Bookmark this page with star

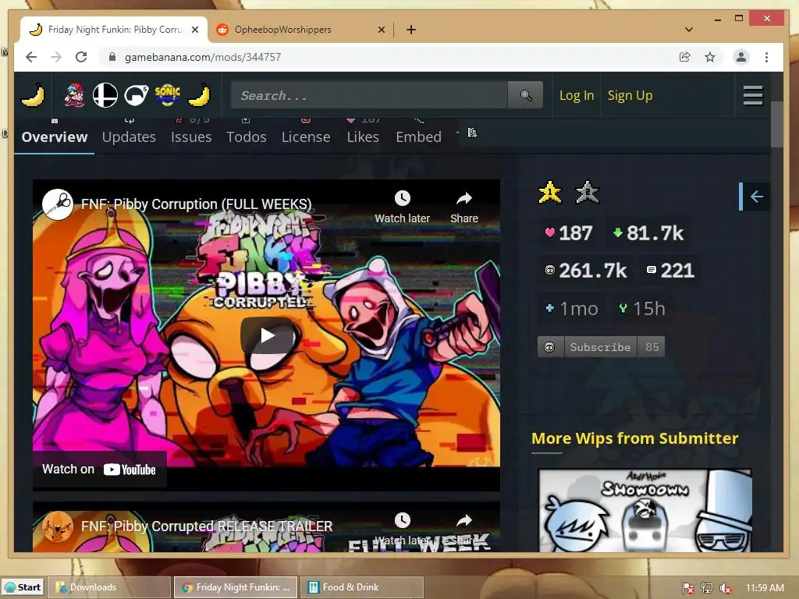tap(710, 57)
